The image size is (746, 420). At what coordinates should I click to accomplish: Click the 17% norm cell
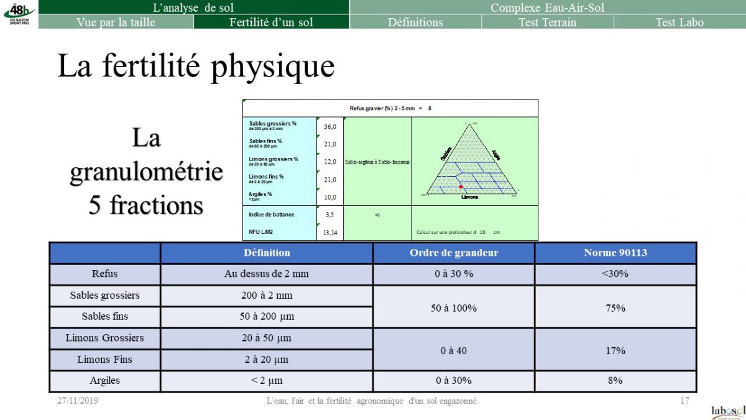615,350
